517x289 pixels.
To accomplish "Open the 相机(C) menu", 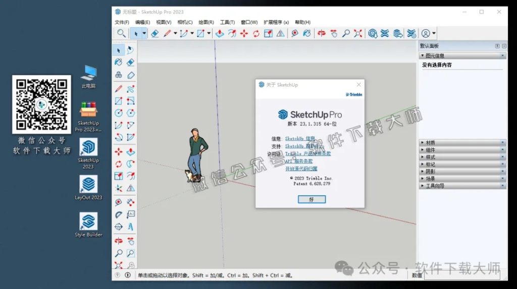I will click(x=185, y=22).
